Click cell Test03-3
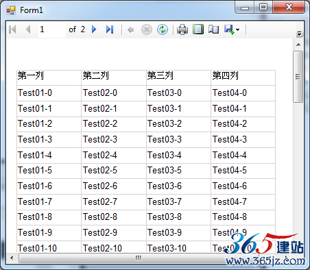The height and width of the screenshot is (270, 310). [178, 140]
